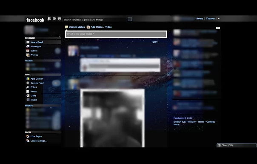Click the App Center icon
The height and width of the screenshot is (164, 257).
coord(28,79)
